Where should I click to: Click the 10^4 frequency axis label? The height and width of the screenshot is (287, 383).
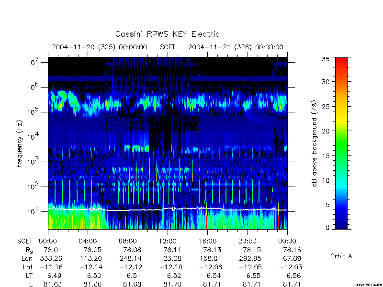(34, 136)
